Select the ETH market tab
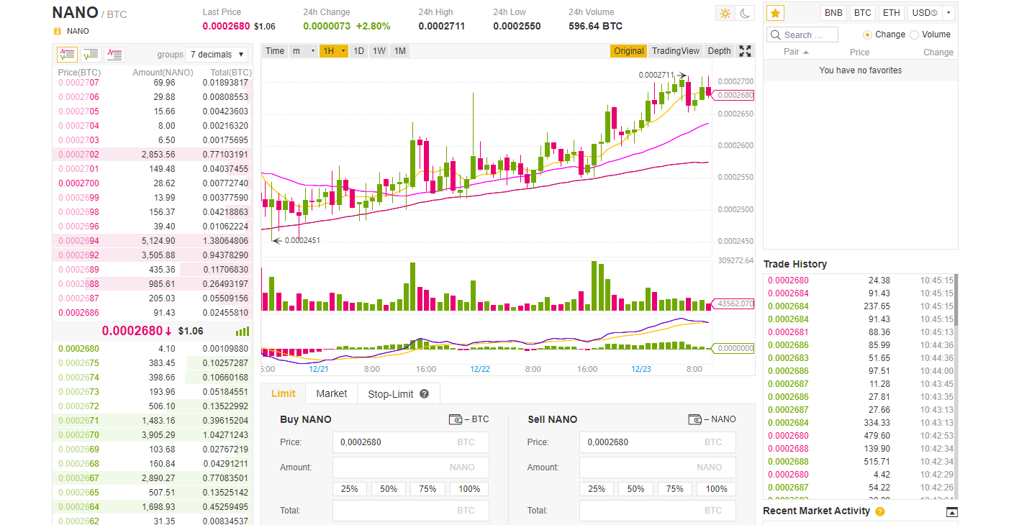This screenshot has height=525, width=1014. click(891, 13)
